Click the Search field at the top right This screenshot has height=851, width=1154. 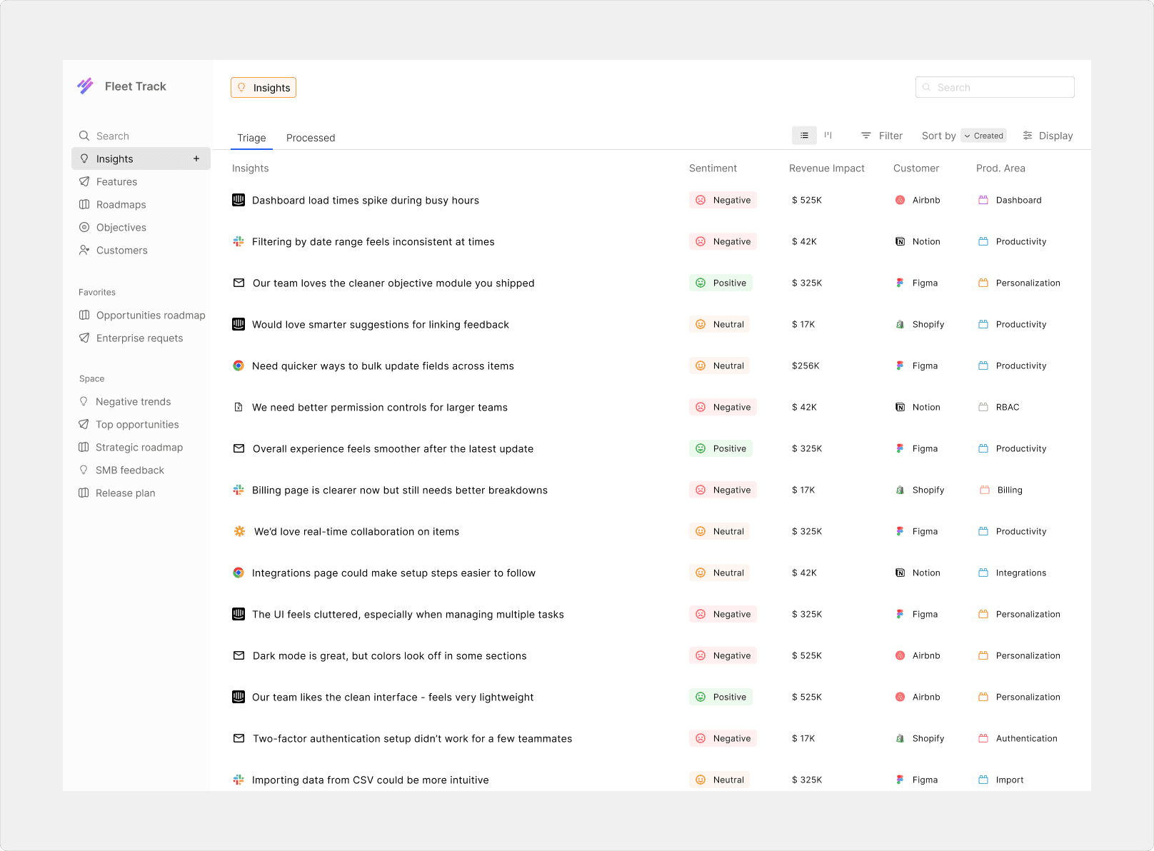point(995,86)
